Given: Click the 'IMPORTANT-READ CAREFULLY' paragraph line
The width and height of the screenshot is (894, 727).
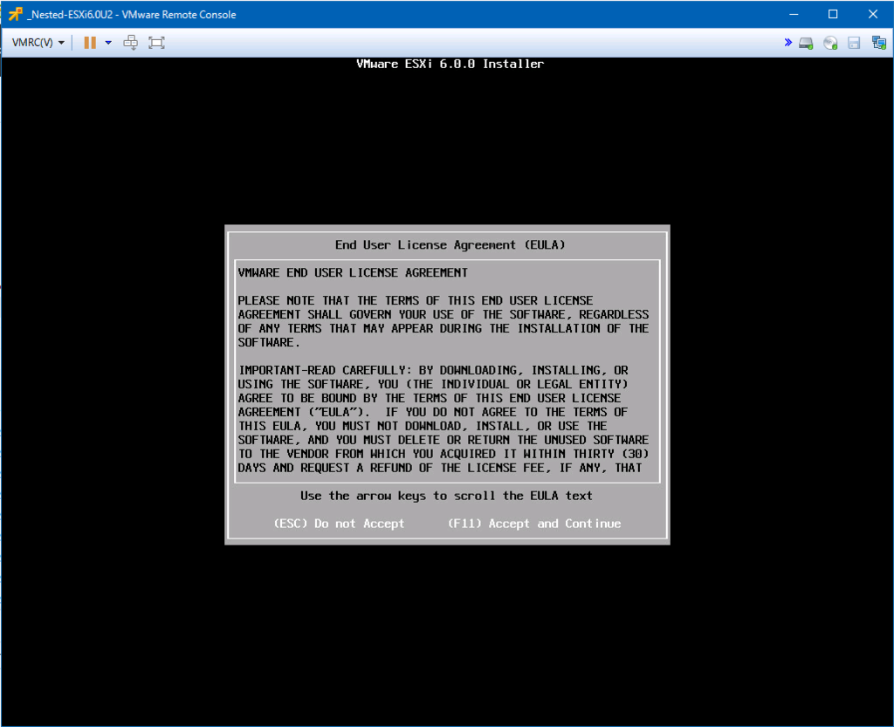Looking at the screenshot, I should (433, 370).
